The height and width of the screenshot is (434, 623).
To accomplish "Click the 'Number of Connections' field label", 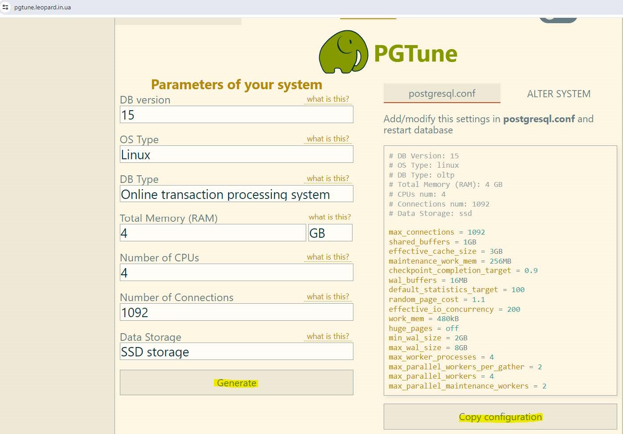I will (x=177, y=298).
